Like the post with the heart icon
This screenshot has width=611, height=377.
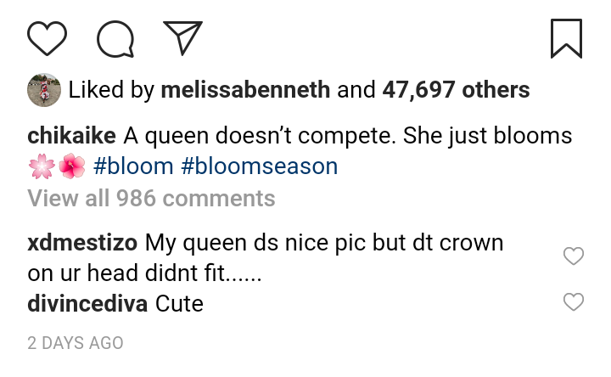pos(47,38)
